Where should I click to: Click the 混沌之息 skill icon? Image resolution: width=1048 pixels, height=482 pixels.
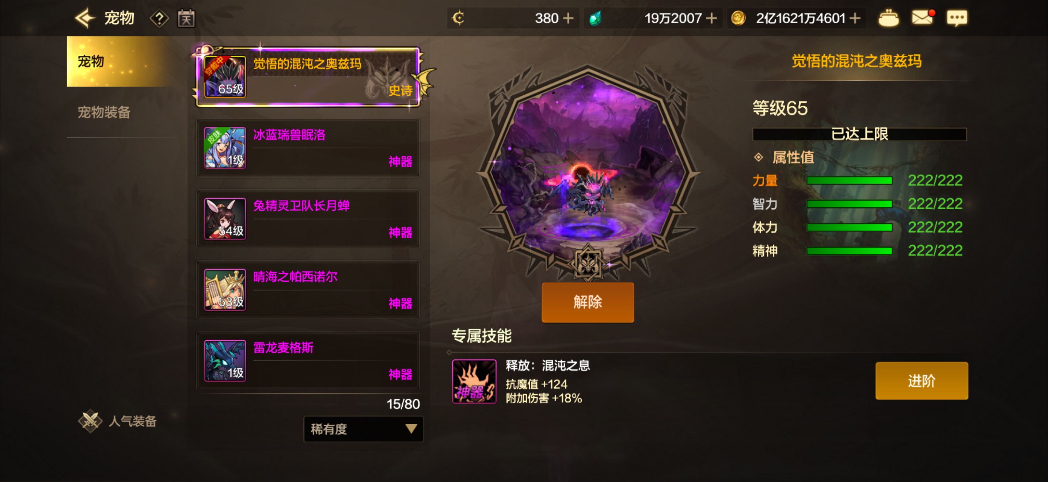pos(474,381)
